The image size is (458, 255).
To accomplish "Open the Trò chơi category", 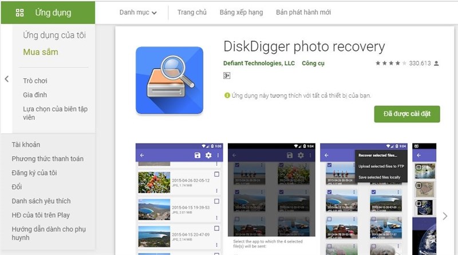I will point(35,81).
